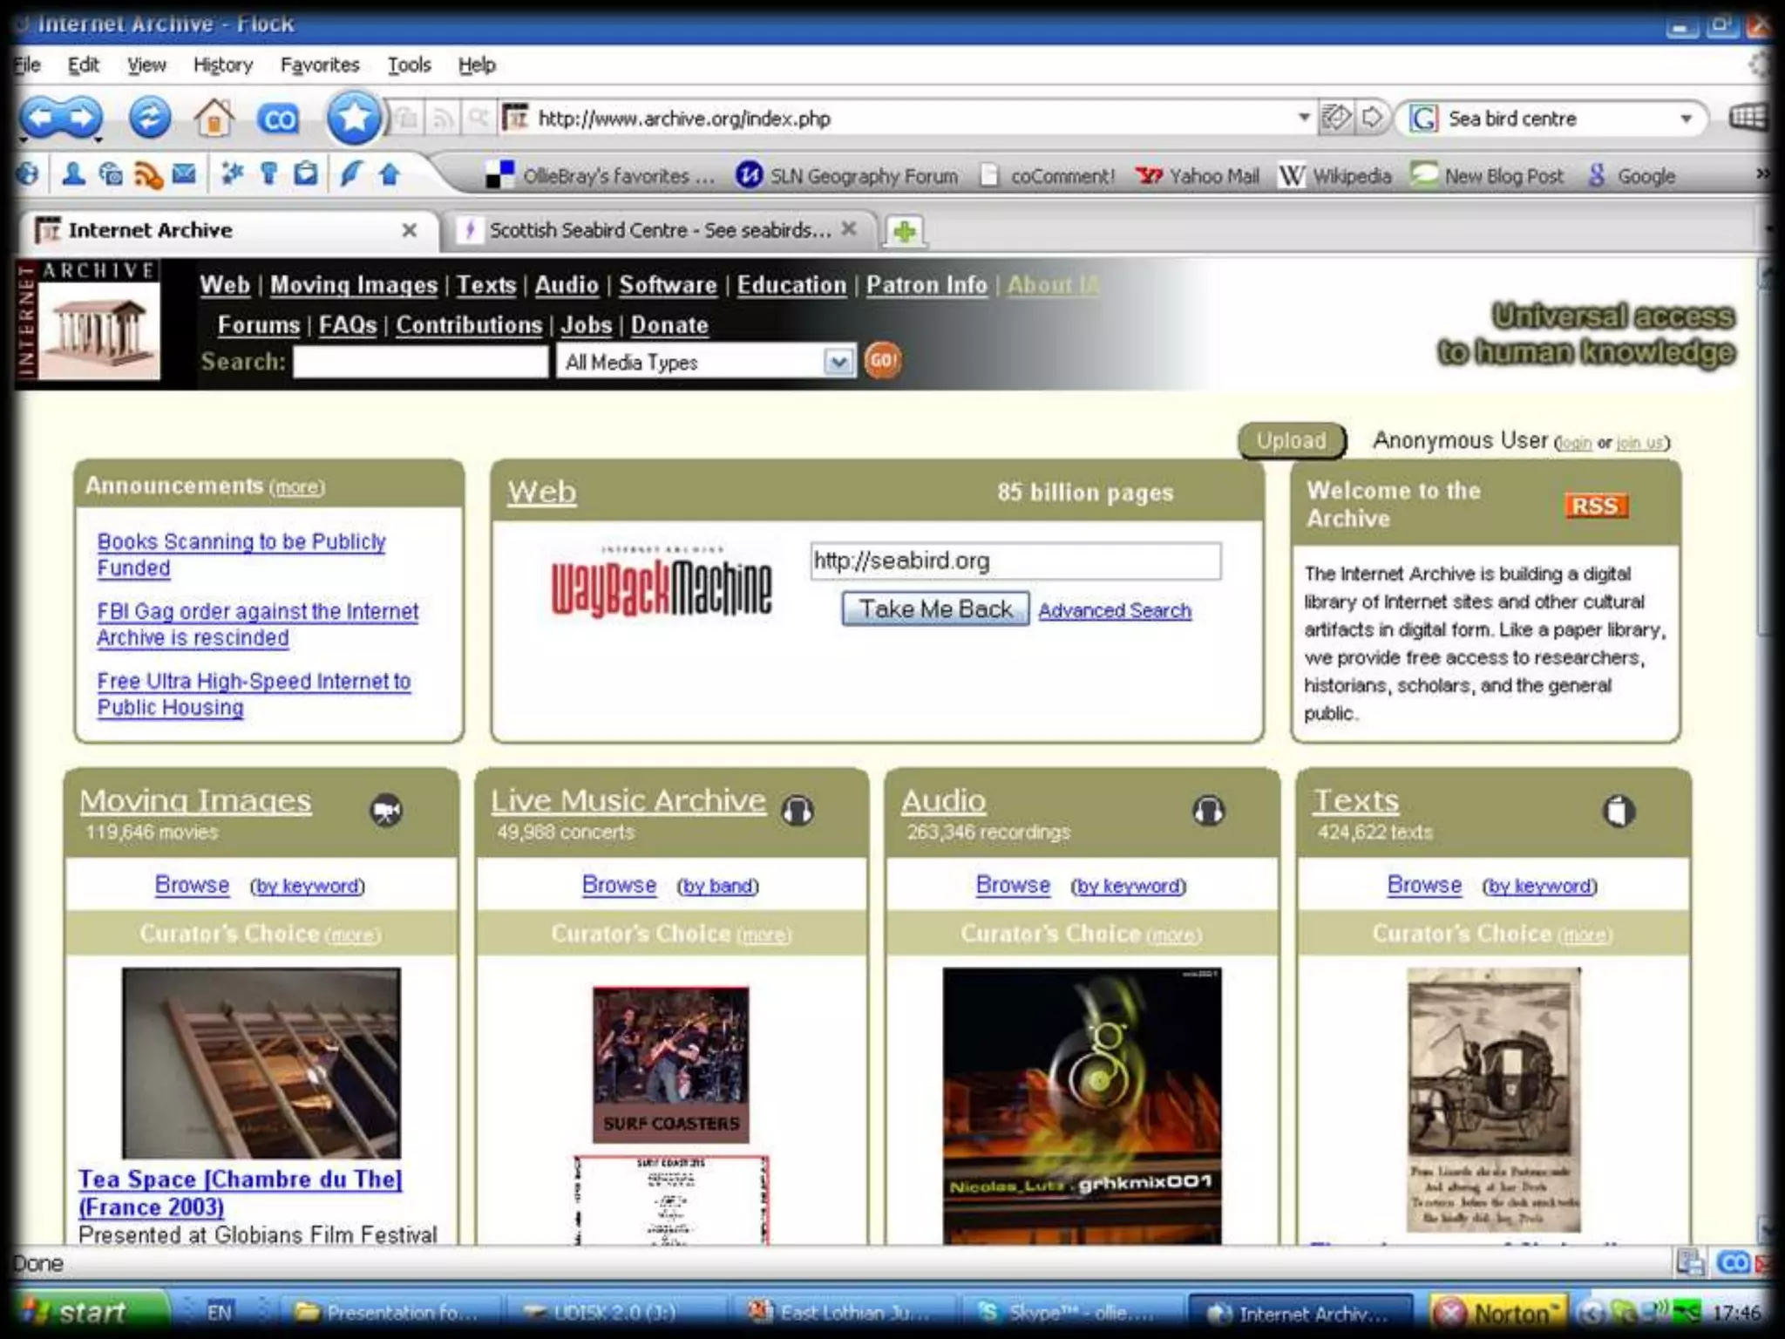The image size is (1785, 1339).
Task: Click the star favorites icon
Action: point(353,118)
